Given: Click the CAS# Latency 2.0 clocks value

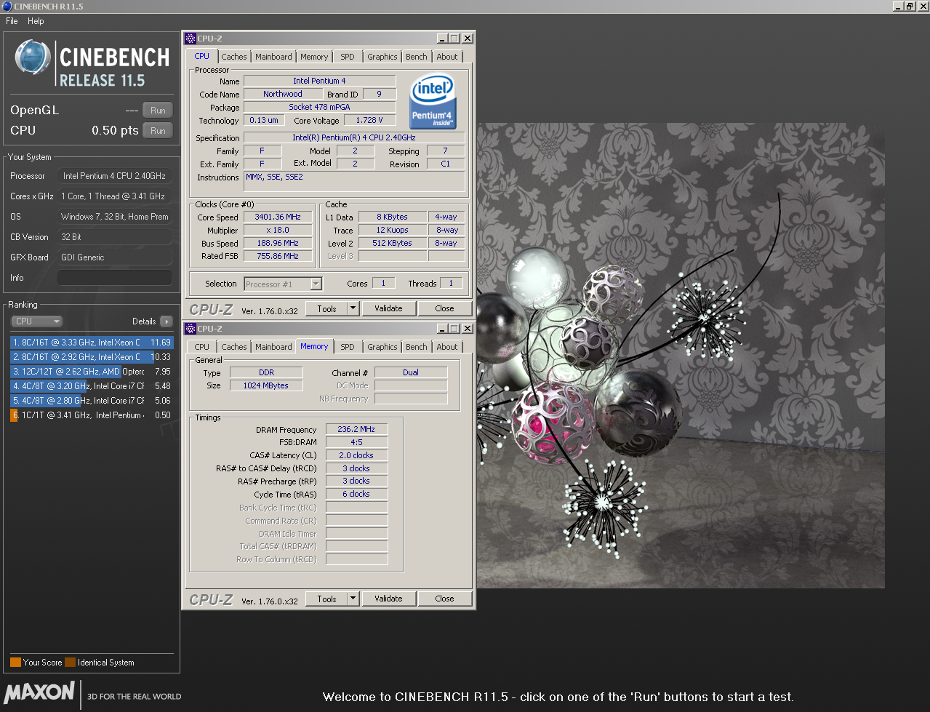Looking at the screenshot, I should [356, 455].
